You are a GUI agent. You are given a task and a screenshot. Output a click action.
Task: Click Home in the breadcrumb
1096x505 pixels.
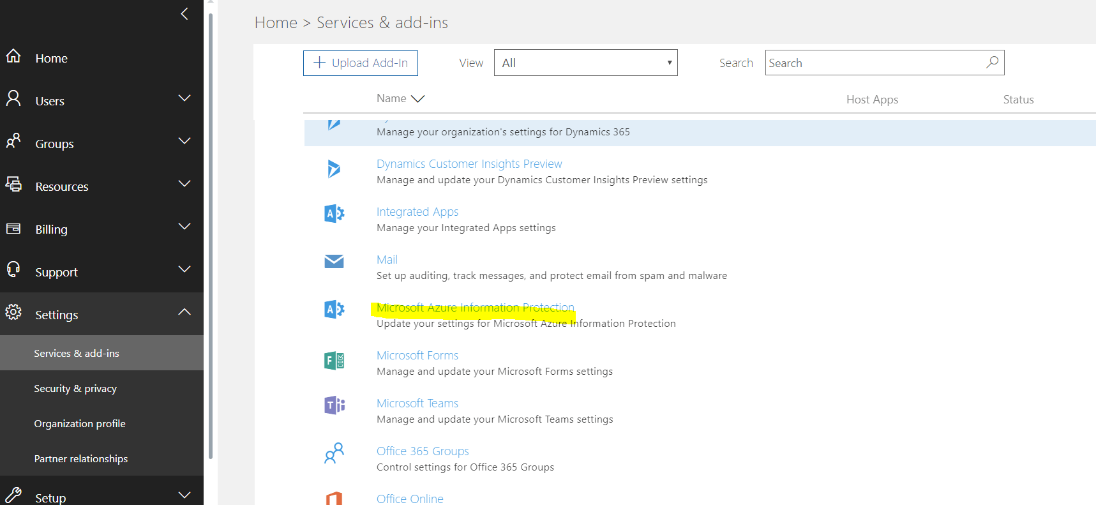tap(276, 23)
